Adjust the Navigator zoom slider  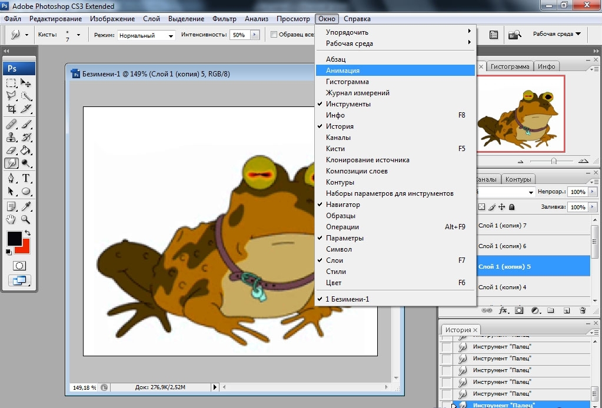[x=554, y=161]
